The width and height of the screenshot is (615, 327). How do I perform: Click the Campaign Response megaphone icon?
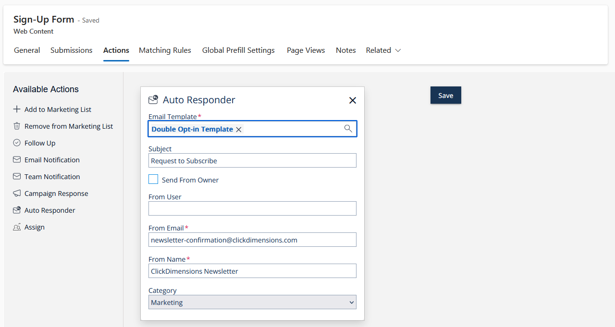[x=17, y=193]
